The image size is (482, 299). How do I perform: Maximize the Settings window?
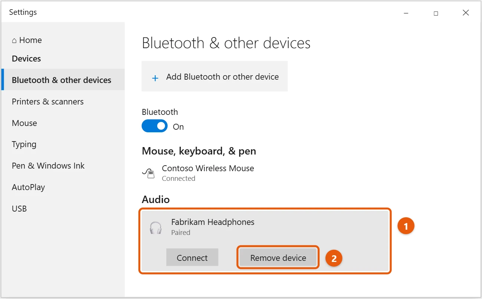tap(436, 13)
